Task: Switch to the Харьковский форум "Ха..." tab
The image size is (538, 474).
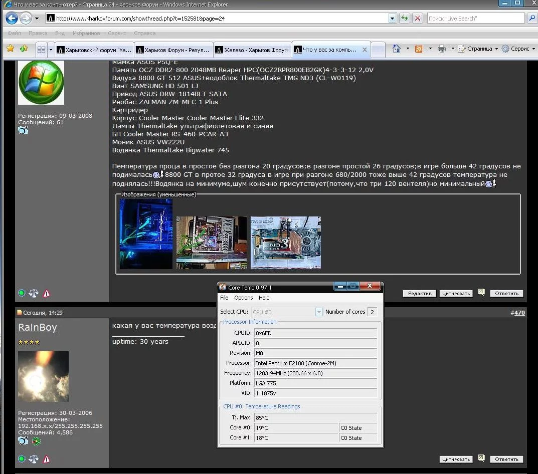Action: [x=94, y=50]
